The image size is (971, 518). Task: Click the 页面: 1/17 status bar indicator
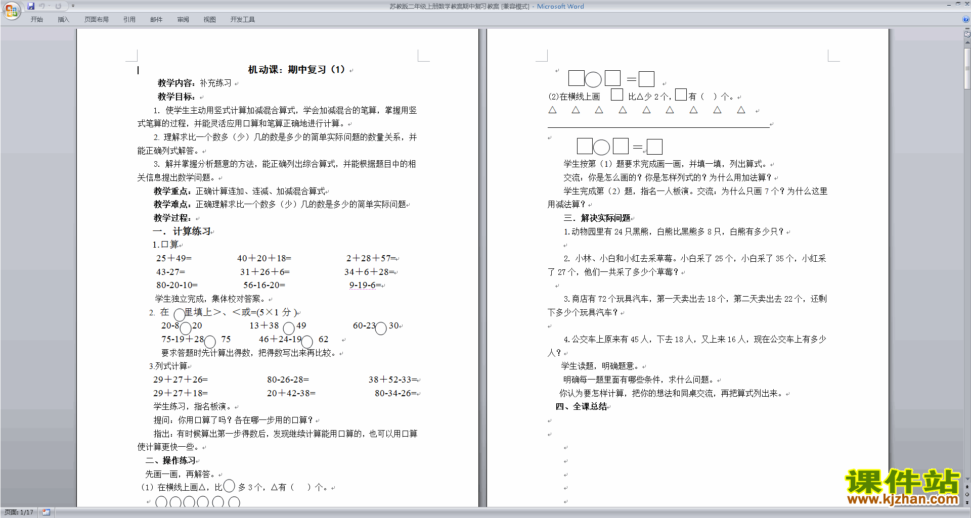[x=19, y=512]
